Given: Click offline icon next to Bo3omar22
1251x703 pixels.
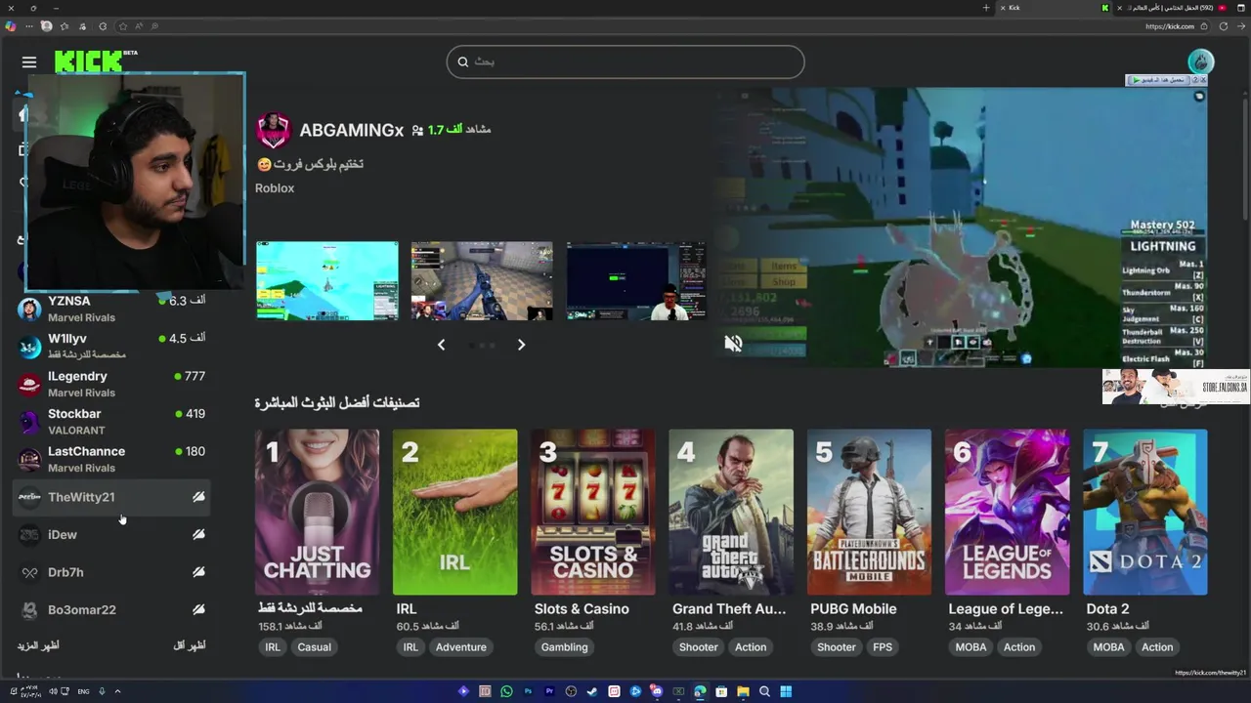Looking at the screenshot, I should point(198,609).
